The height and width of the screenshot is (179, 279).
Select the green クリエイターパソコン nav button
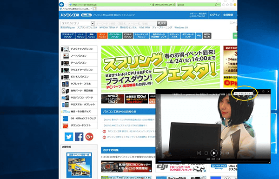(x=115, y=36)
